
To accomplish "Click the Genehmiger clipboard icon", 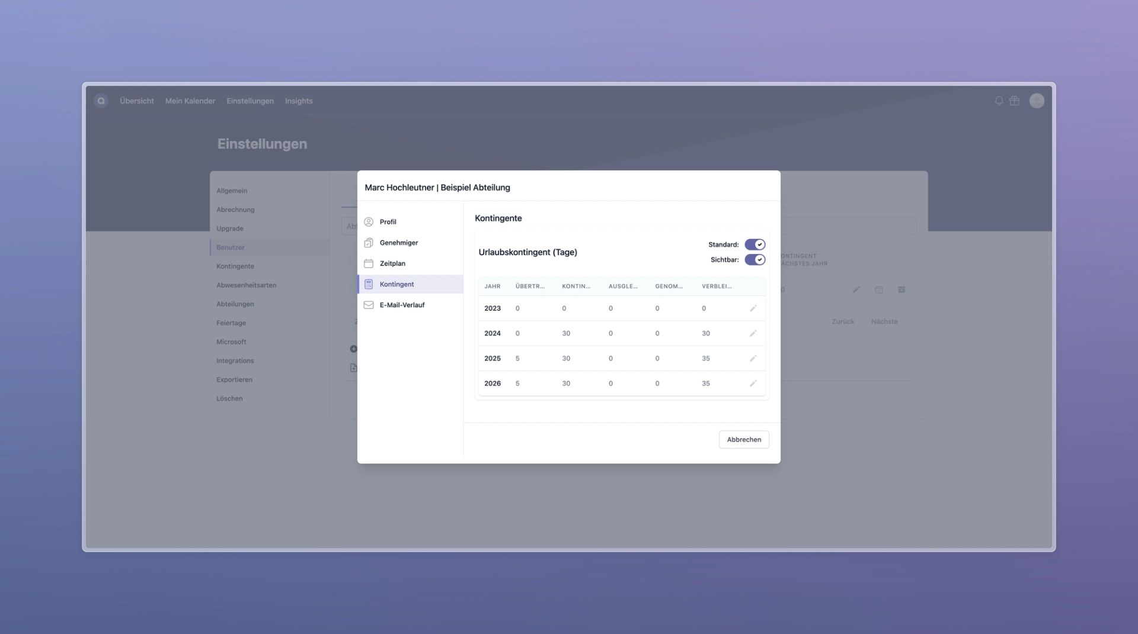I will (369, 243).
